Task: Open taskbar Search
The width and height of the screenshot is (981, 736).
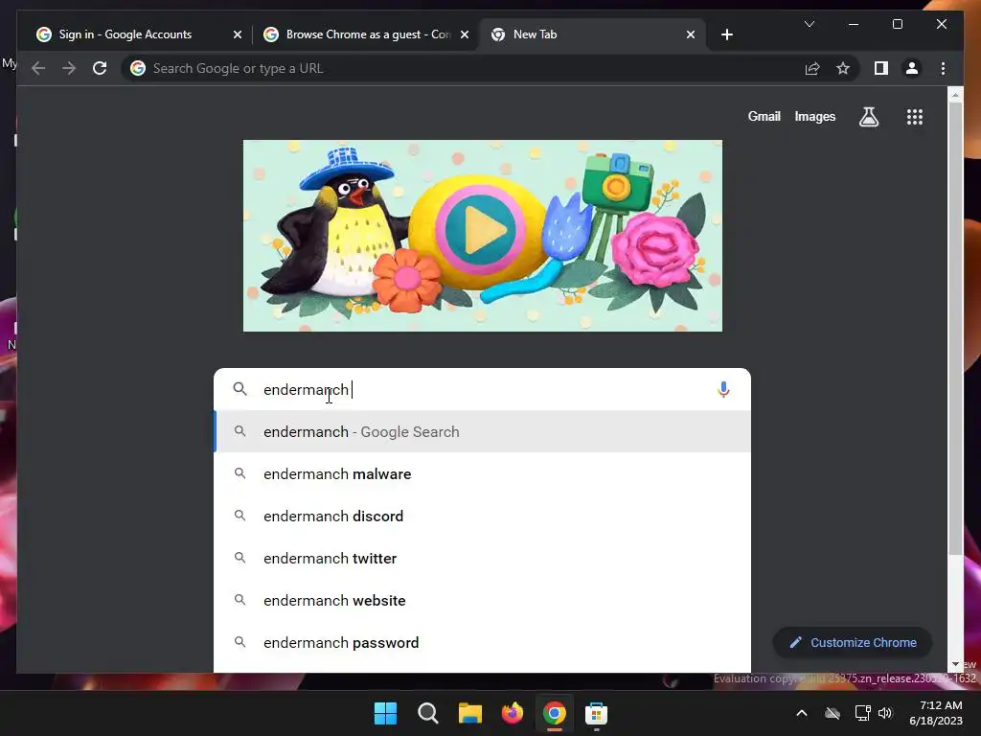Action: [428, 713]
